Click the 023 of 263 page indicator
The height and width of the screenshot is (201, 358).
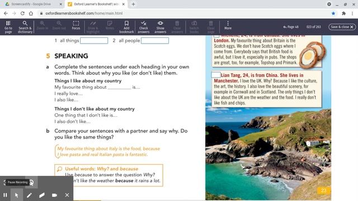(313, 27)
